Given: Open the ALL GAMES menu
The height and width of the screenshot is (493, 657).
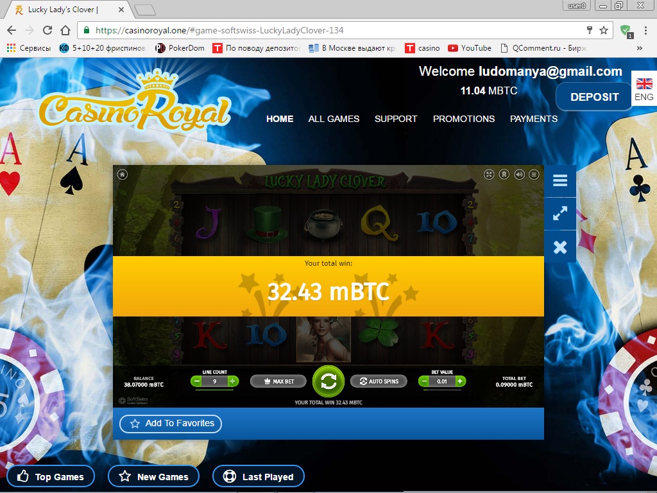Looking at the screenshot, I should [334, 119].
